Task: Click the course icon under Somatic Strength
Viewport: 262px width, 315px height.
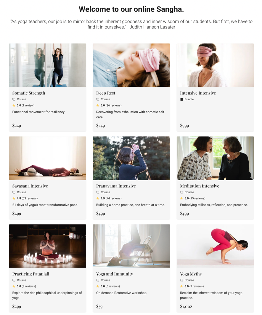Action: point(14,99)
